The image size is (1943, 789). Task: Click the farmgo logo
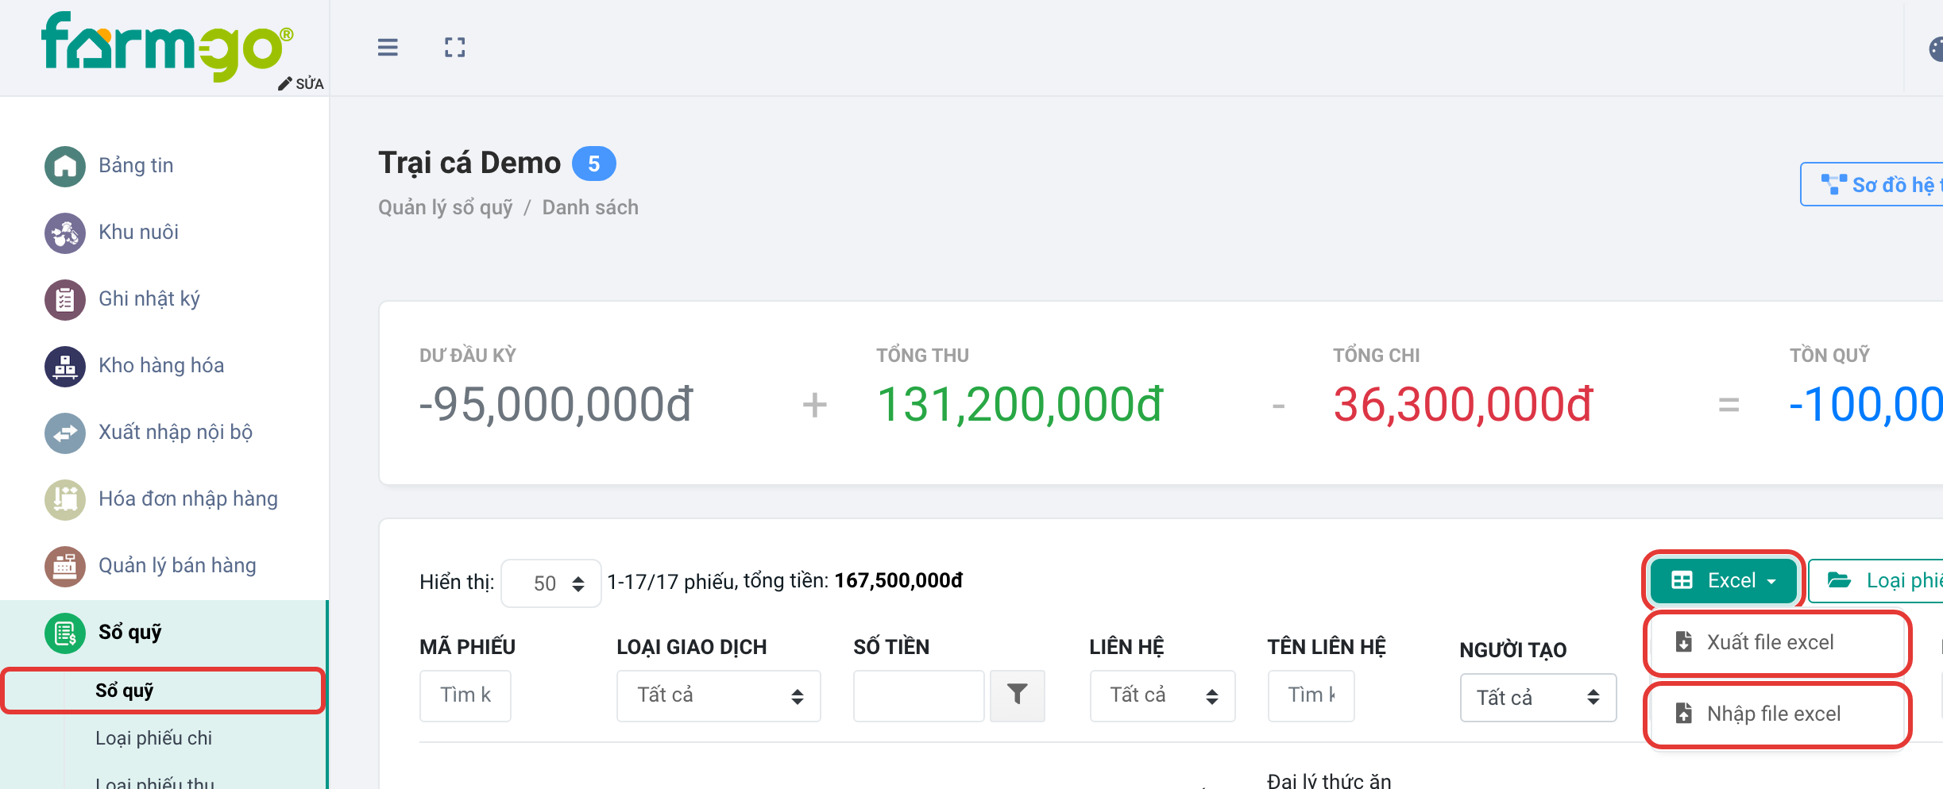point(167,46)
